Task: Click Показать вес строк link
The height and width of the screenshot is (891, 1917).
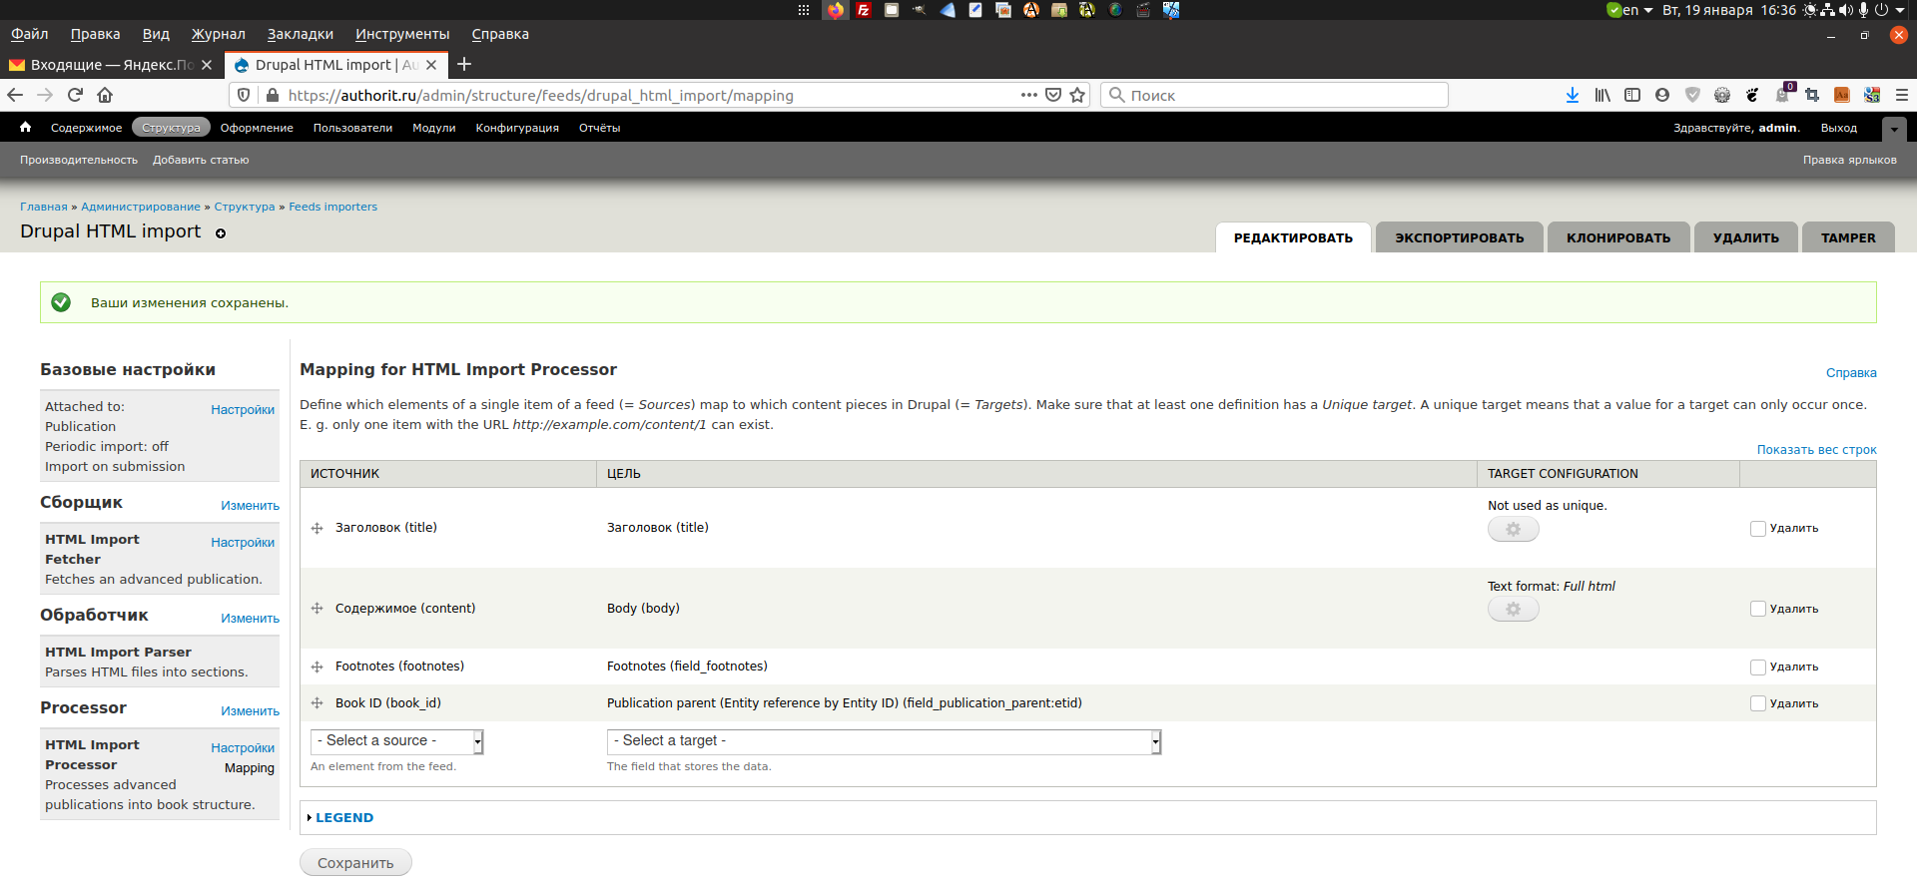Action: (x=1816, y=450)
